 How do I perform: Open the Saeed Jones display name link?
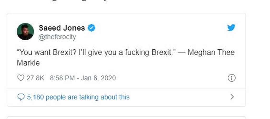(x=62, y=28)
